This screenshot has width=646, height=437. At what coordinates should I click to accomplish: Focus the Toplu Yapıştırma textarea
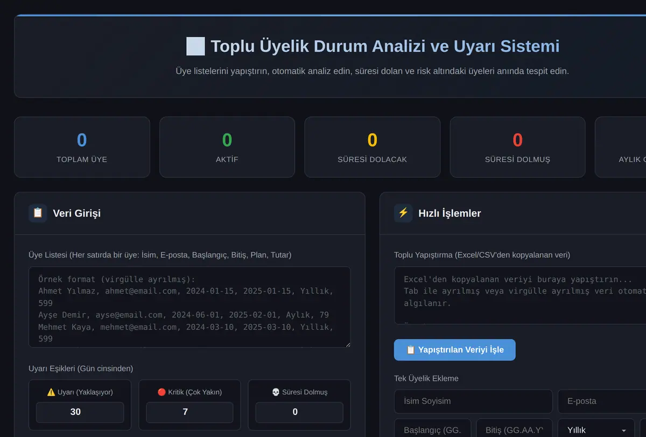tap(520, 295)
